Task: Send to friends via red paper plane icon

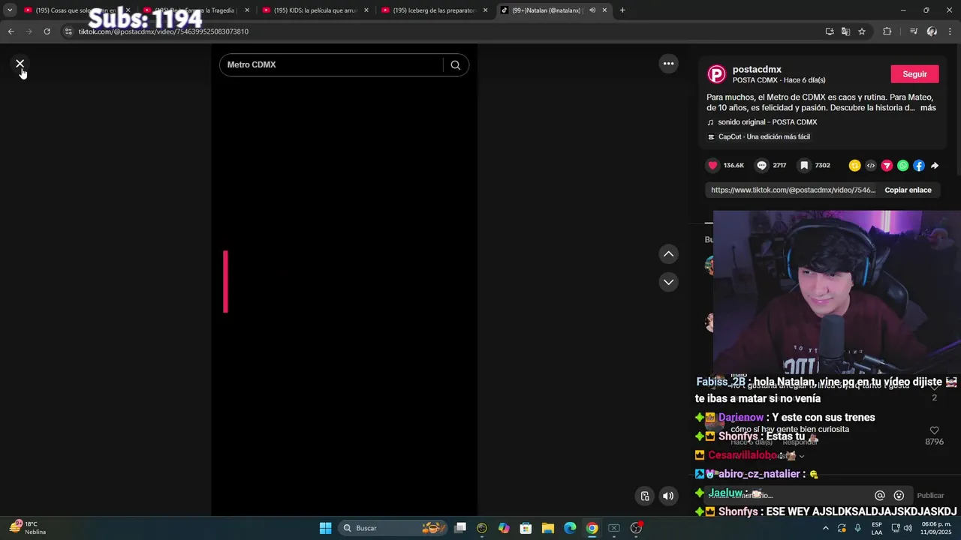Action: click(887, 166)
